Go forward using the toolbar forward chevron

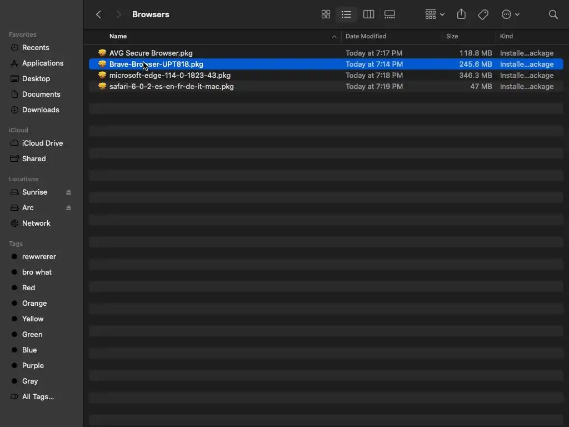(x=118, y=14)
